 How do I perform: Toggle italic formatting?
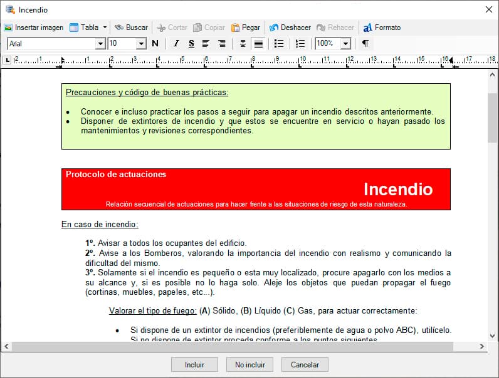coord(176,44)
